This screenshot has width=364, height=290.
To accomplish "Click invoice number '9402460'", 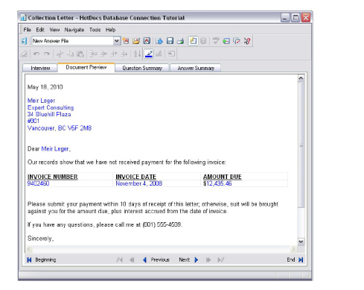I will 38,183.
